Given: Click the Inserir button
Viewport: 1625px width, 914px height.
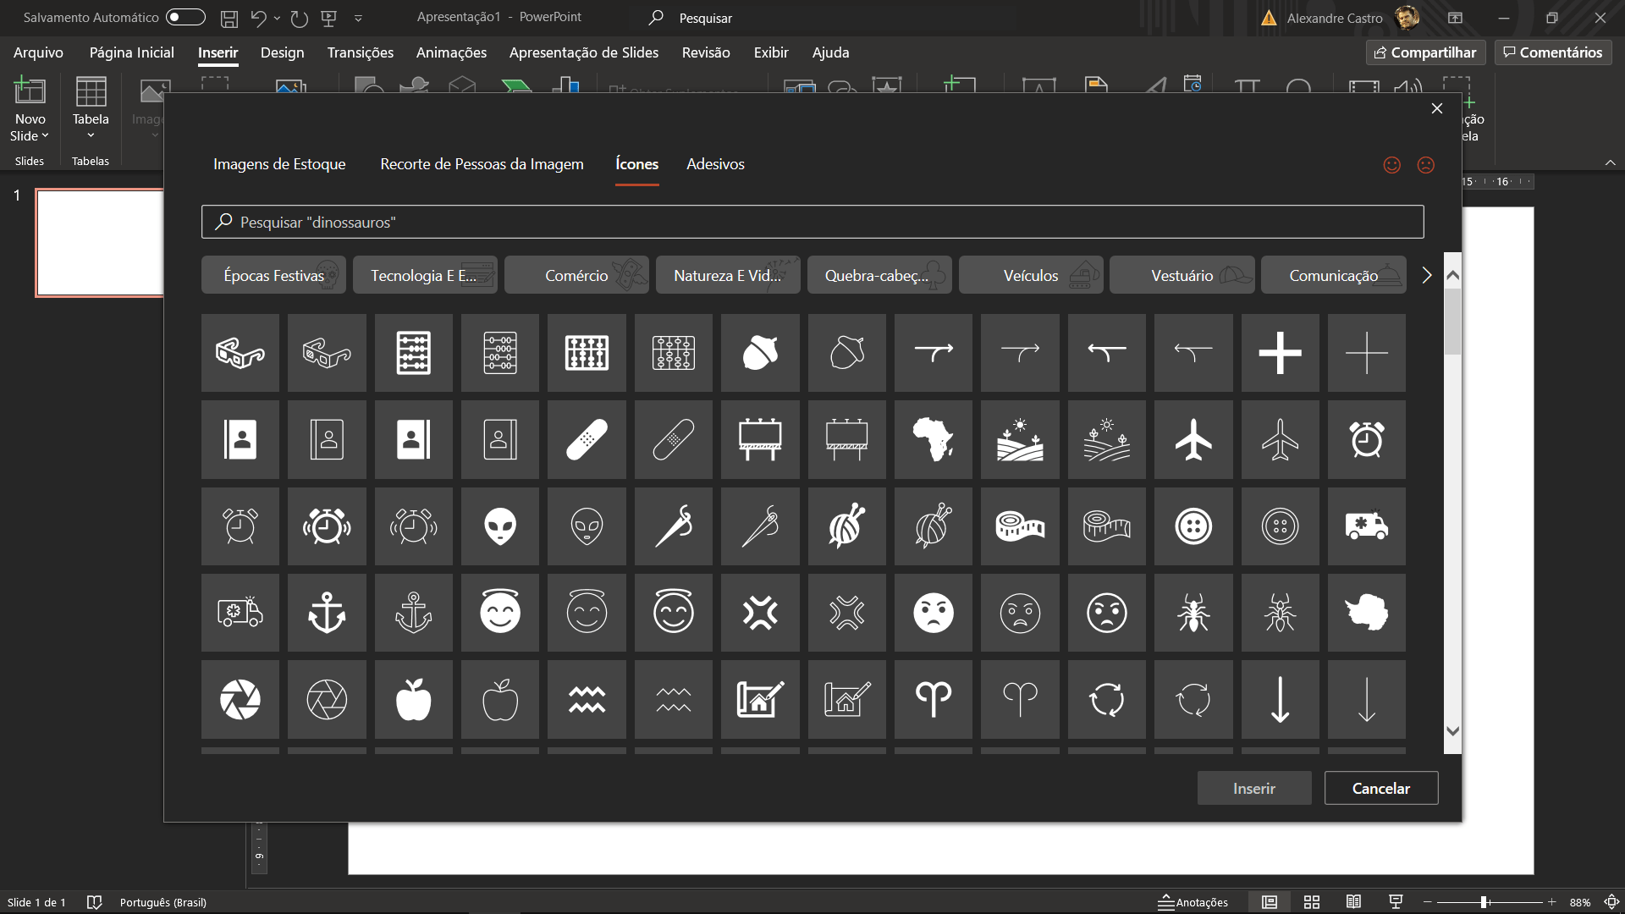Looking at the screenshot, I should point(1253,787).
